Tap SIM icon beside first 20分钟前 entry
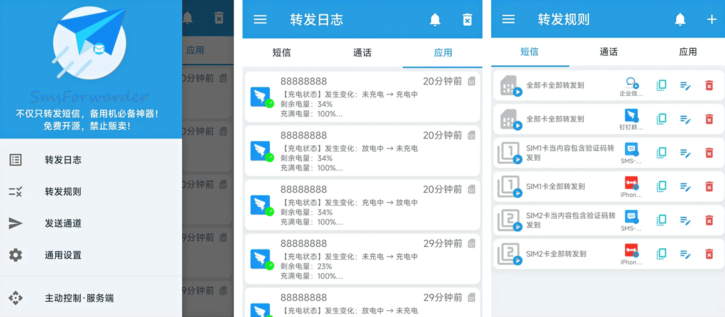The width and height of the screenshot is (725, 317). (x=472, y=82)
